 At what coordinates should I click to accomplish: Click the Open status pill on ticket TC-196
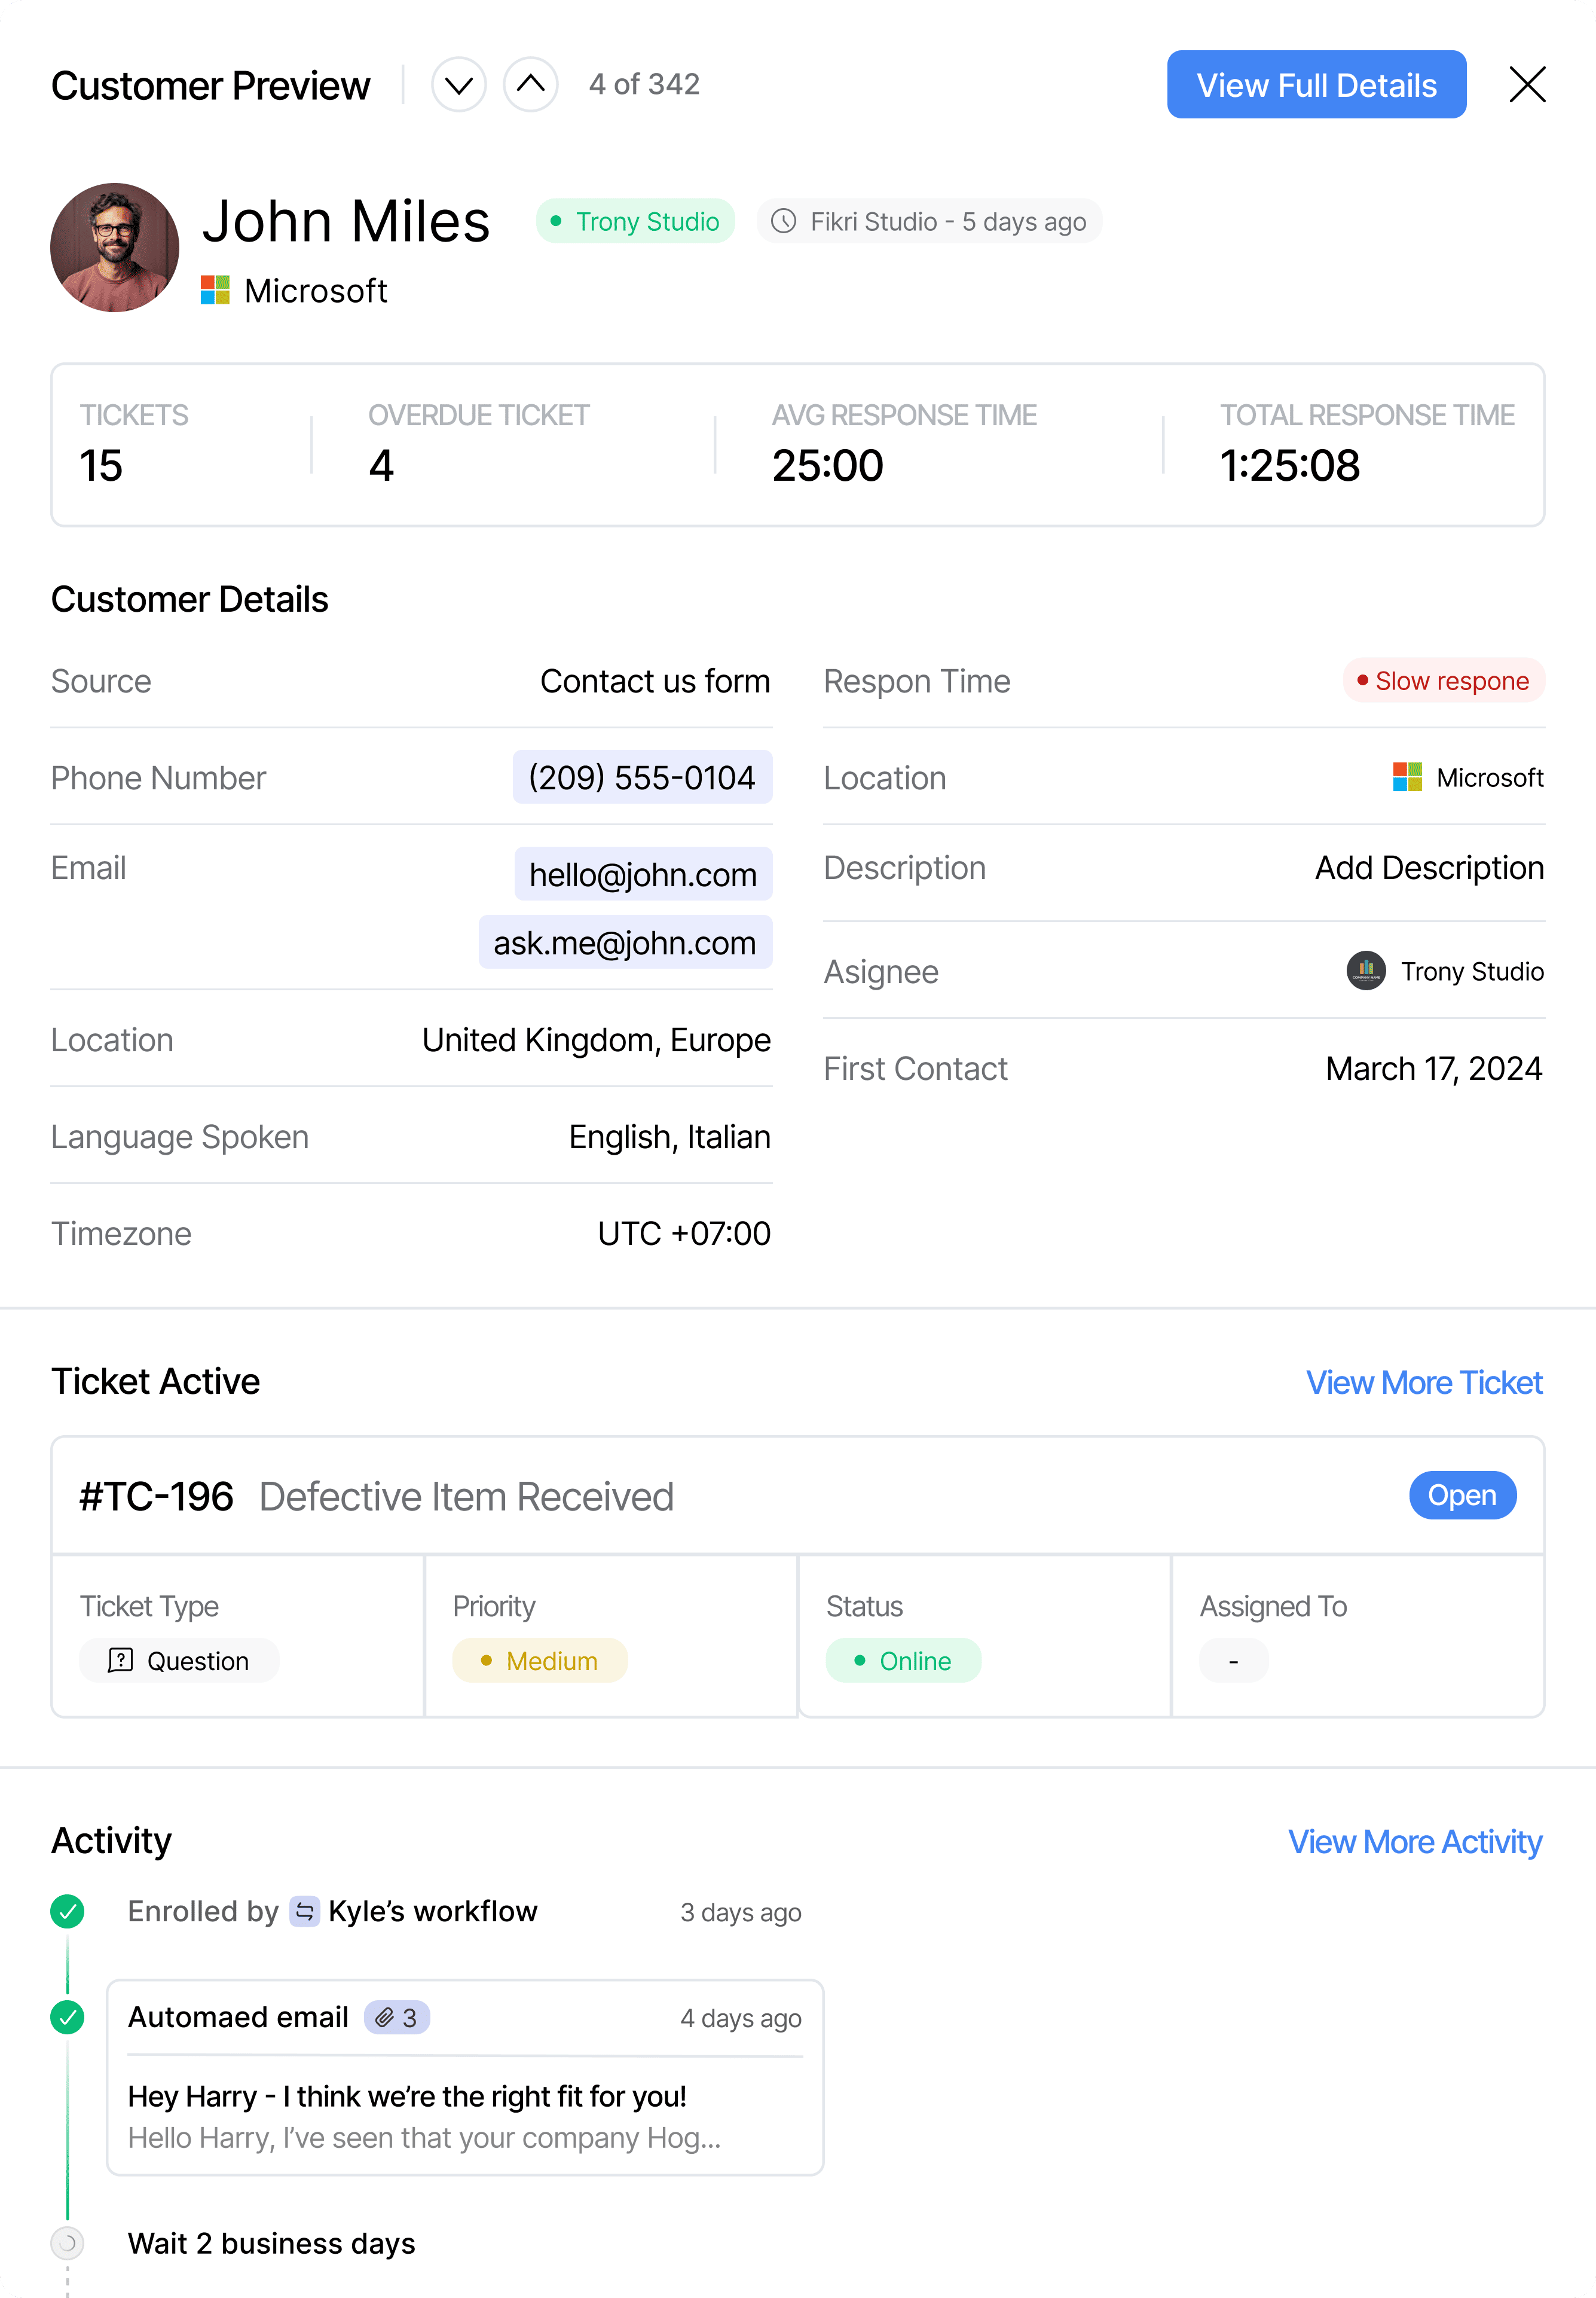1462,1496
